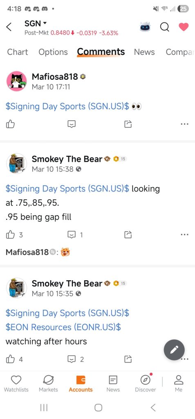Image resolution: width=195 pixels, height=419 pixels.
Task: Go back using the top-left arrow
Action: (9, 27)
